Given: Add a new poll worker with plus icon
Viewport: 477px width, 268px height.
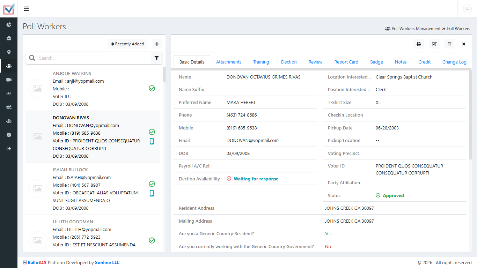Looking at the screenshot, I should (x=157, y=44).
